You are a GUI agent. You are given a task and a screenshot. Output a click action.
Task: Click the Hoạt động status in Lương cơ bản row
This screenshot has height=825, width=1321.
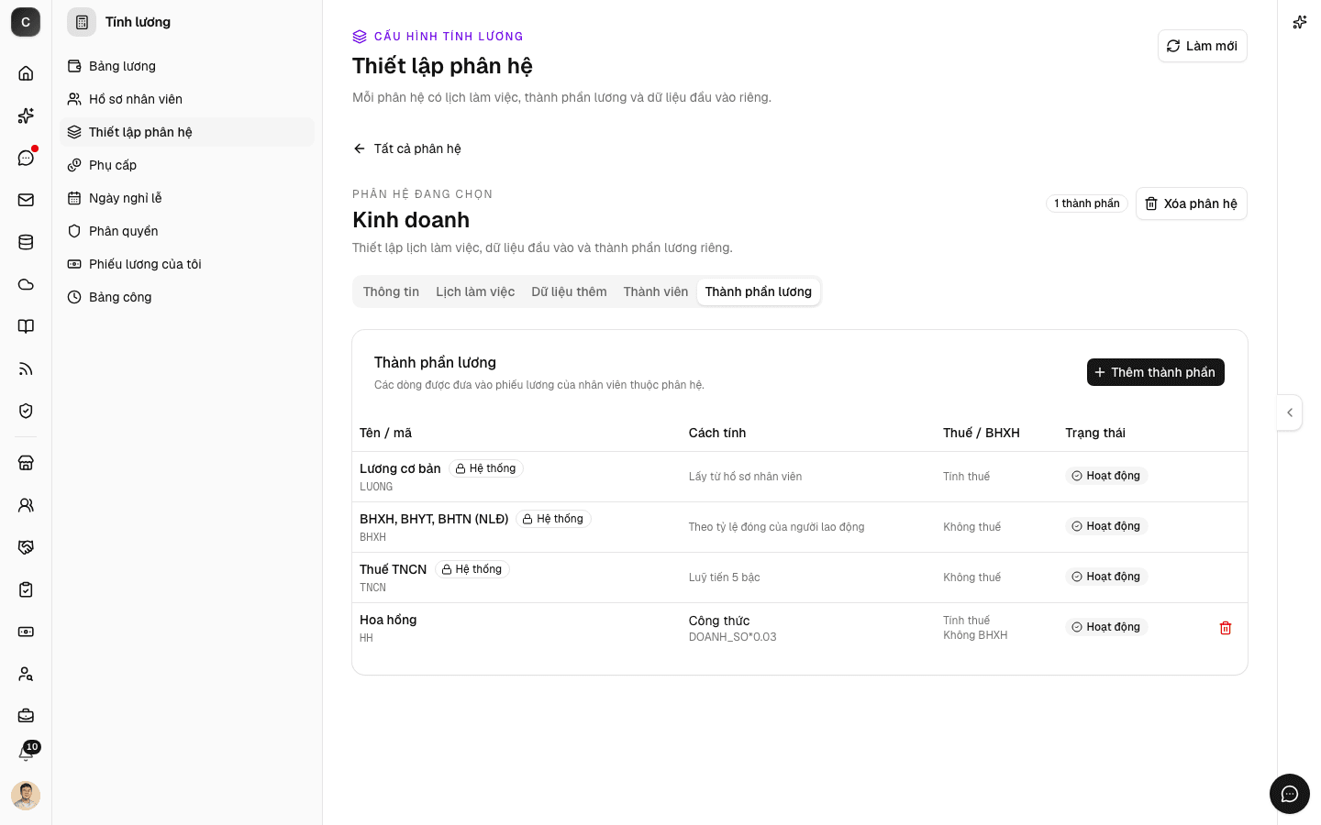click(x=1106, y=476)
